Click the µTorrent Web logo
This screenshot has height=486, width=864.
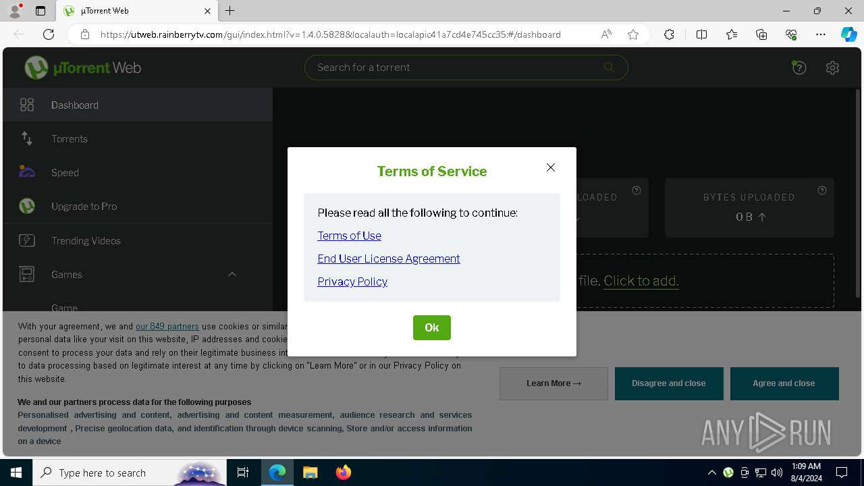(82, 67)
